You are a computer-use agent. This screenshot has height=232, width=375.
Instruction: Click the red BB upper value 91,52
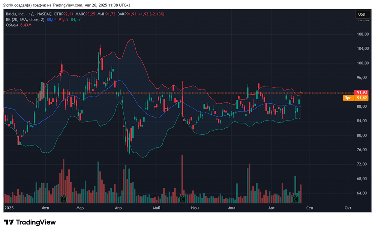(64, 19)
